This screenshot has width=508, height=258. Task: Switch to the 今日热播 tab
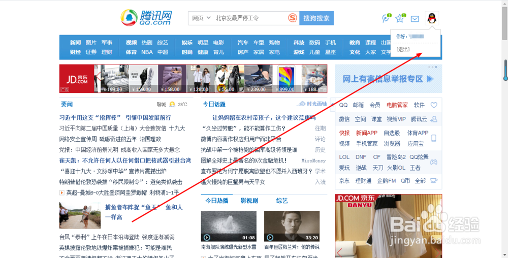217,201
